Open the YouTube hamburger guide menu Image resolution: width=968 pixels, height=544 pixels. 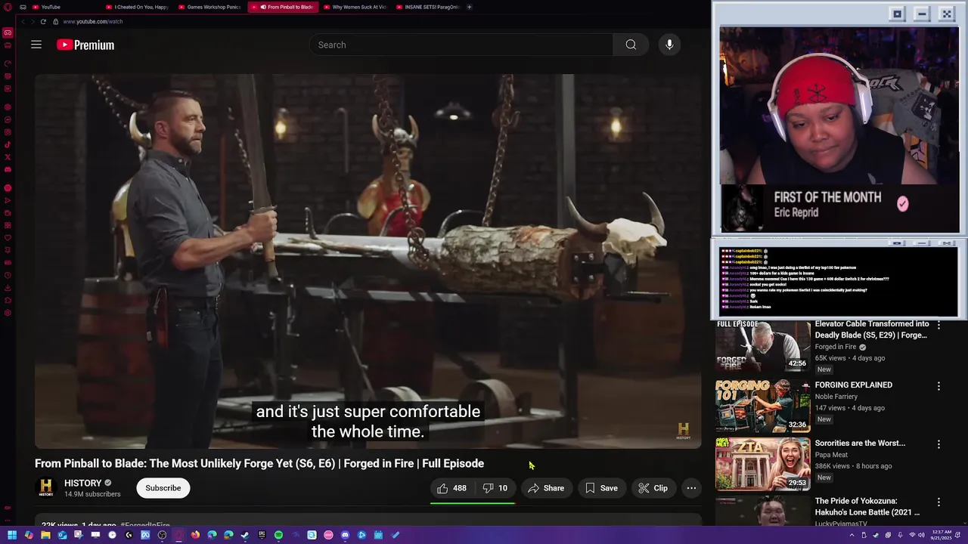coord(36,45)
